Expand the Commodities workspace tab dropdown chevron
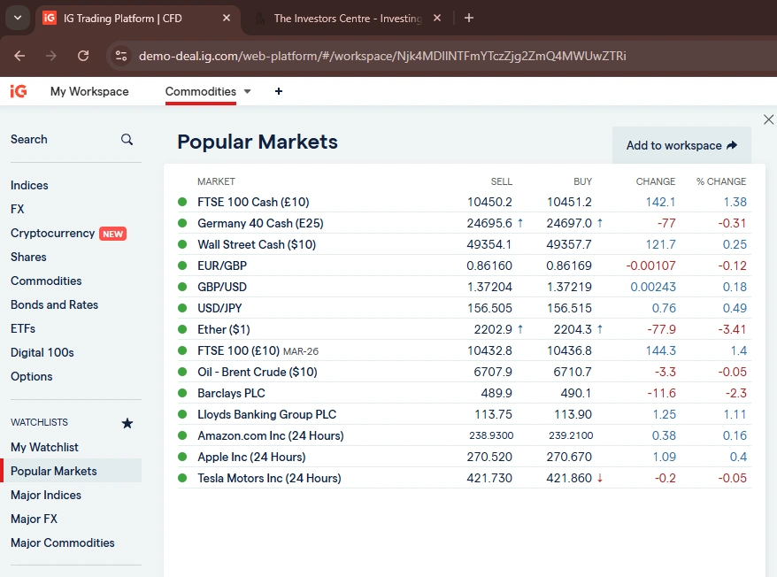Viewport: 777px width, 577px height. (247, 91)
